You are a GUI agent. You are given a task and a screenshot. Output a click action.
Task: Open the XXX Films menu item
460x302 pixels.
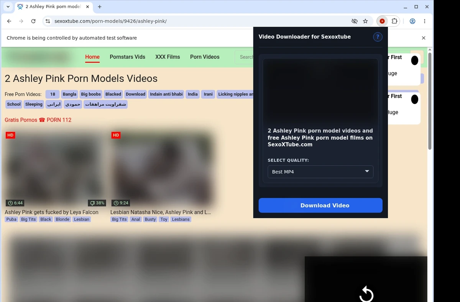(x=168, y=57)
